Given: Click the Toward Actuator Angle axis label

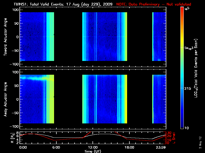Looking at the screenshot, I should (x=5, y=37).
